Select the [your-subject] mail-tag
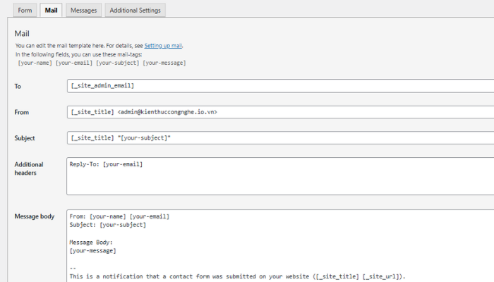This screenshot has height=282, width=494. tap(117, 63)
